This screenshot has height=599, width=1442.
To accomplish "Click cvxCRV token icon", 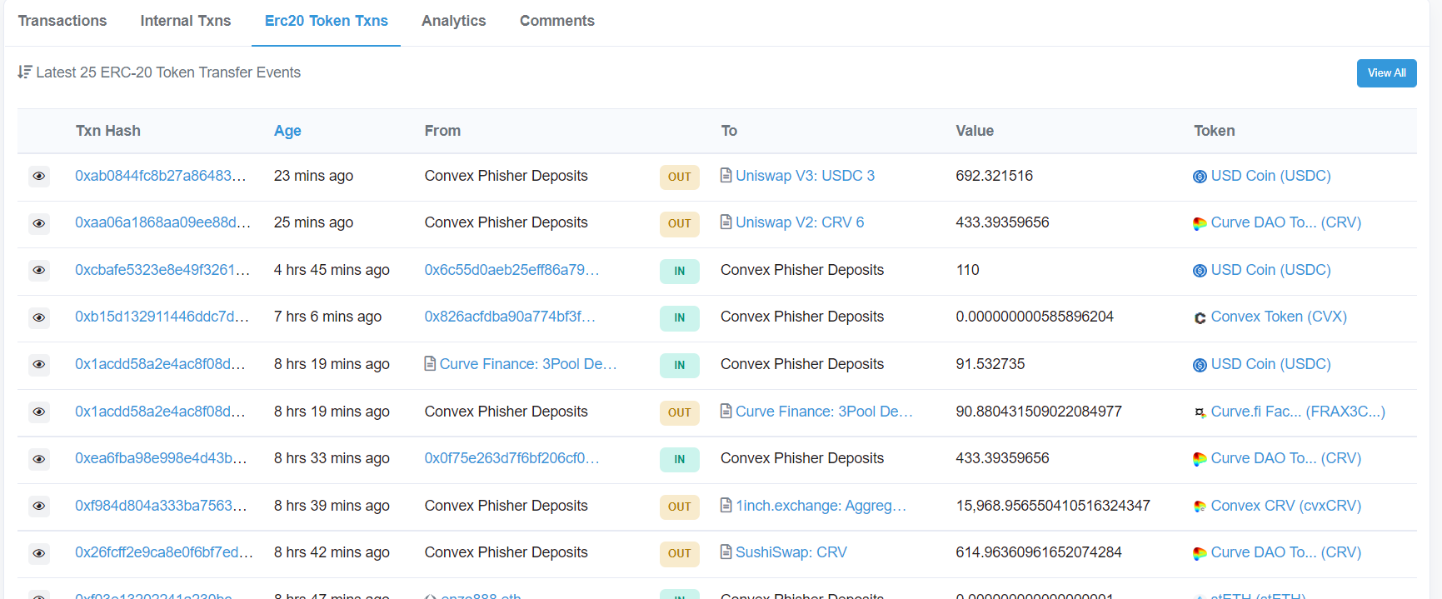I will click(x=1200, y=507).
